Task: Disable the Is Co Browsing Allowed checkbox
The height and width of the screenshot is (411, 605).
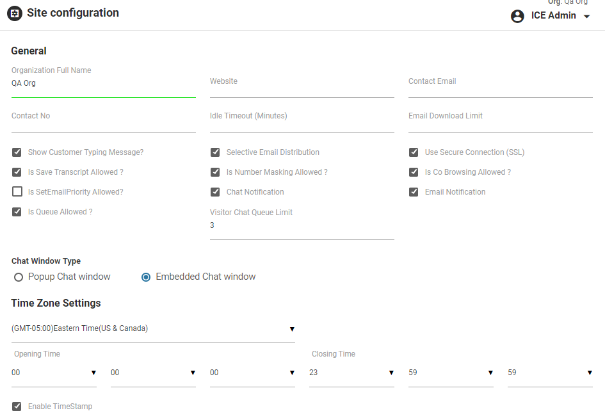Action: [x=414, y=172]
